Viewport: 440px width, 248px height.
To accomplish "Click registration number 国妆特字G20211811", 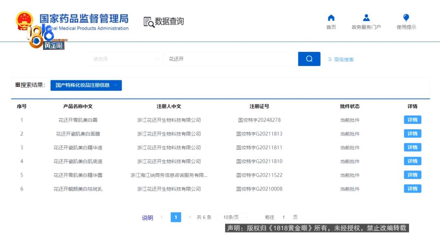I will pos(259,148).
